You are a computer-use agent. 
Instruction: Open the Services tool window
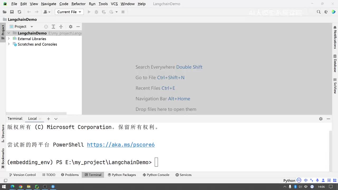click(184, 175)
